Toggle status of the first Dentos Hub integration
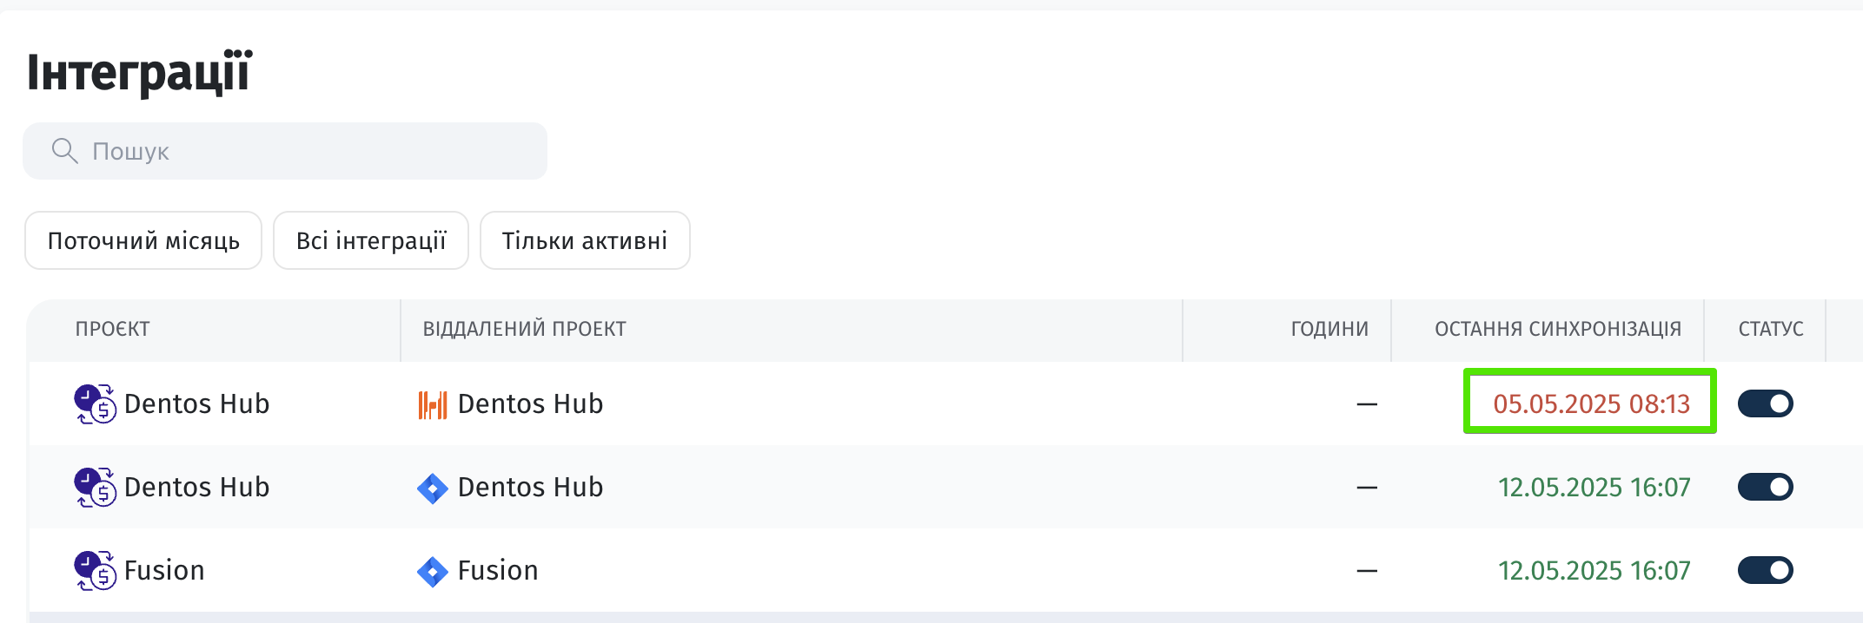1863x623 pixels. click(x=1766, y=403)
